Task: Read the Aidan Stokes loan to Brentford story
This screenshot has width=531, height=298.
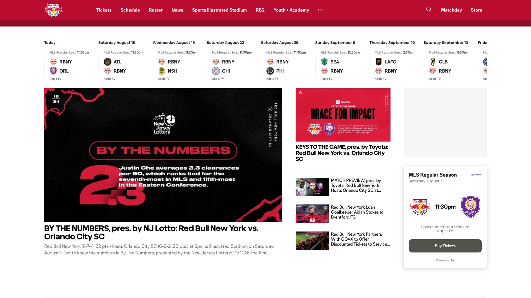Action: pyautogui.click(x=357, y=212)
